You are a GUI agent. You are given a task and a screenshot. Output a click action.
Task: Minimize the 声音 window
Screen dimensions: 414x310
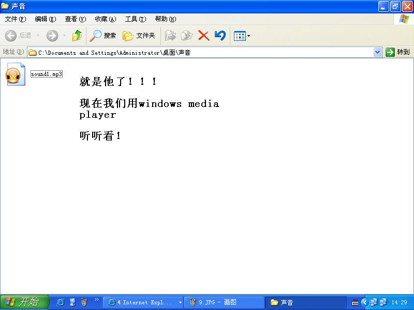[x=383, y=6]
